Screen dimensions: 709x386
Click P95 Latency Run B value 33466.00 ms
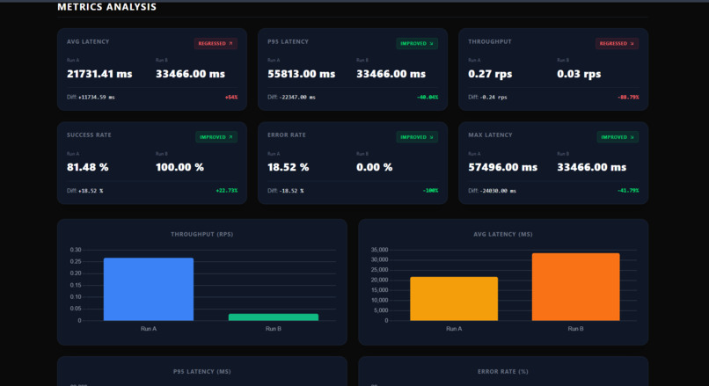[x=391, y=74]
